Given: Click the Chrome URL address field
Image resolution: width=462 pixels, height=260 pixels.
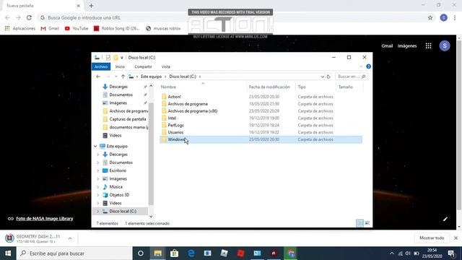Looking at the screenshot, I should [232, 17].
